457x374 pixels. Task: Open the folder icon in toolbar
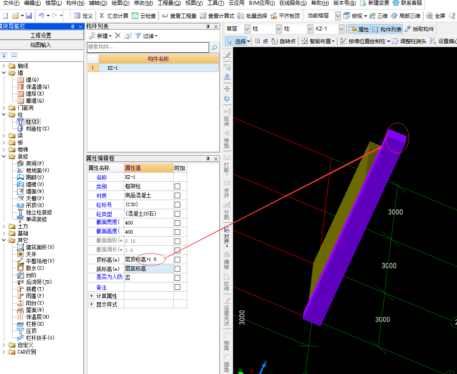click(16, 16)
